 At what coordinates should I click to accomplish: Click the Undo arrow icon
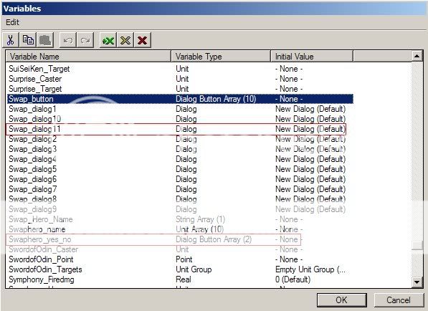tap(68, 40)
